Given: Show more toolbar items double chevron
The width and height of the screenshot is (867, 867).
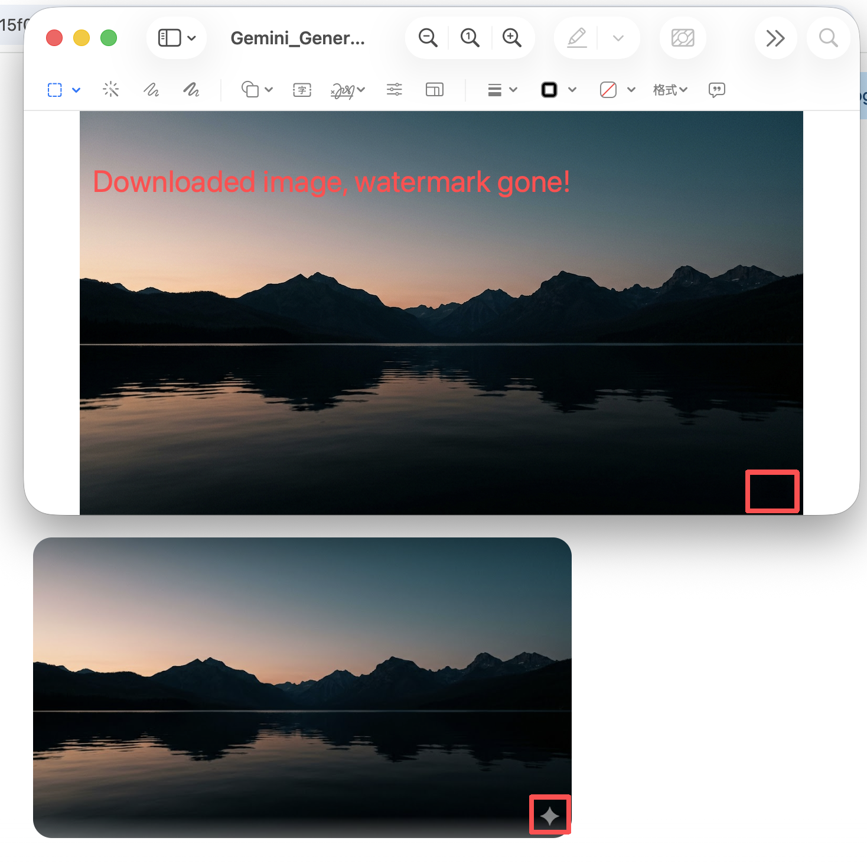Looking at the screenshot, I should pos(775,38).
